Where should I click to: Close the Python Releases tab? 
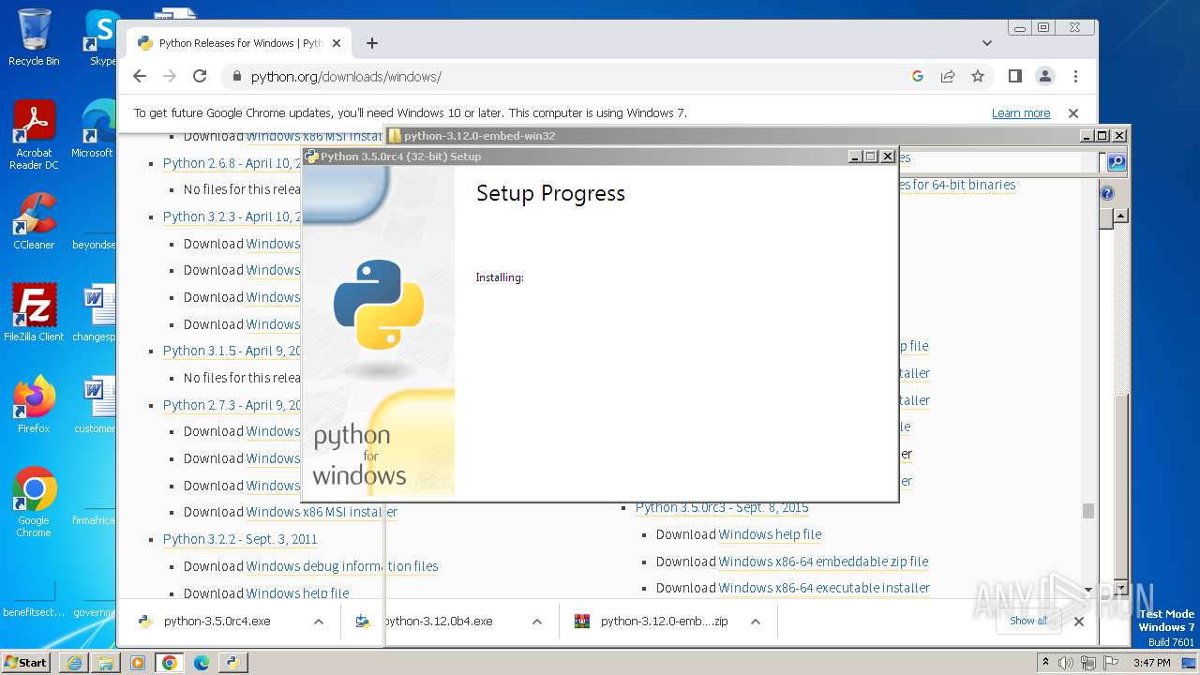337,43
